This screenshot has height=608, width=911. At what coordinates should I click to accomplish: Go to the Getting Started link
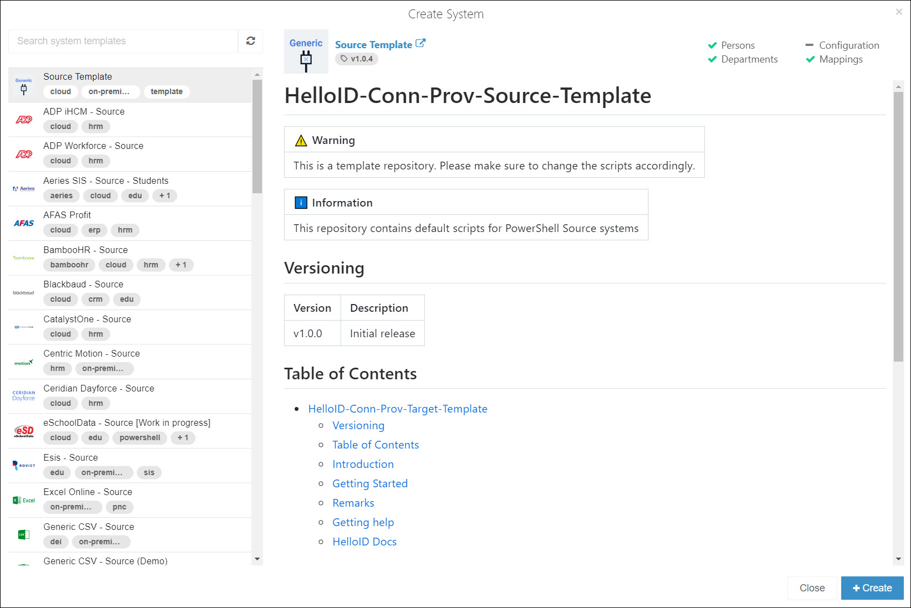tap(370, 483)
